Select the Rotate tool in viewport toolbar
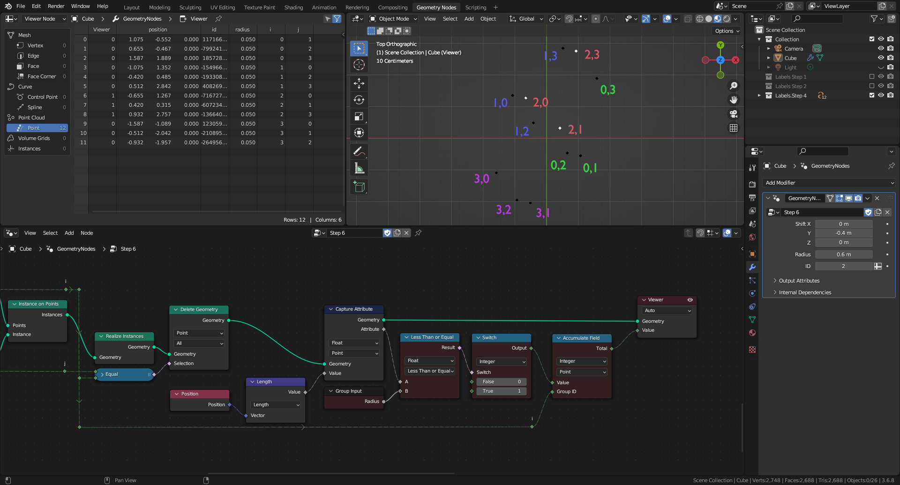Image resolution: width=900 pixels, height=485 pixels. [x=359, y=100]
